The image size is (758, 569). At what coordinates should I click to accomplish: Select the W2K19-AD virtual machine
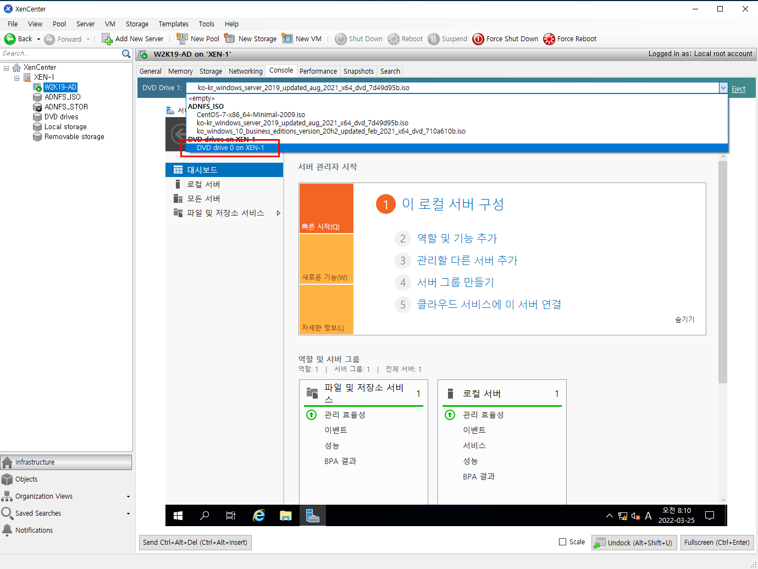[x=60, y=87]
